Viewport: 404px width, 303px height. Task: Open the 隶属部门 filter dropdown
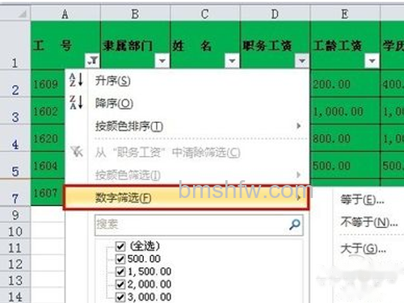tap(162, 61)
